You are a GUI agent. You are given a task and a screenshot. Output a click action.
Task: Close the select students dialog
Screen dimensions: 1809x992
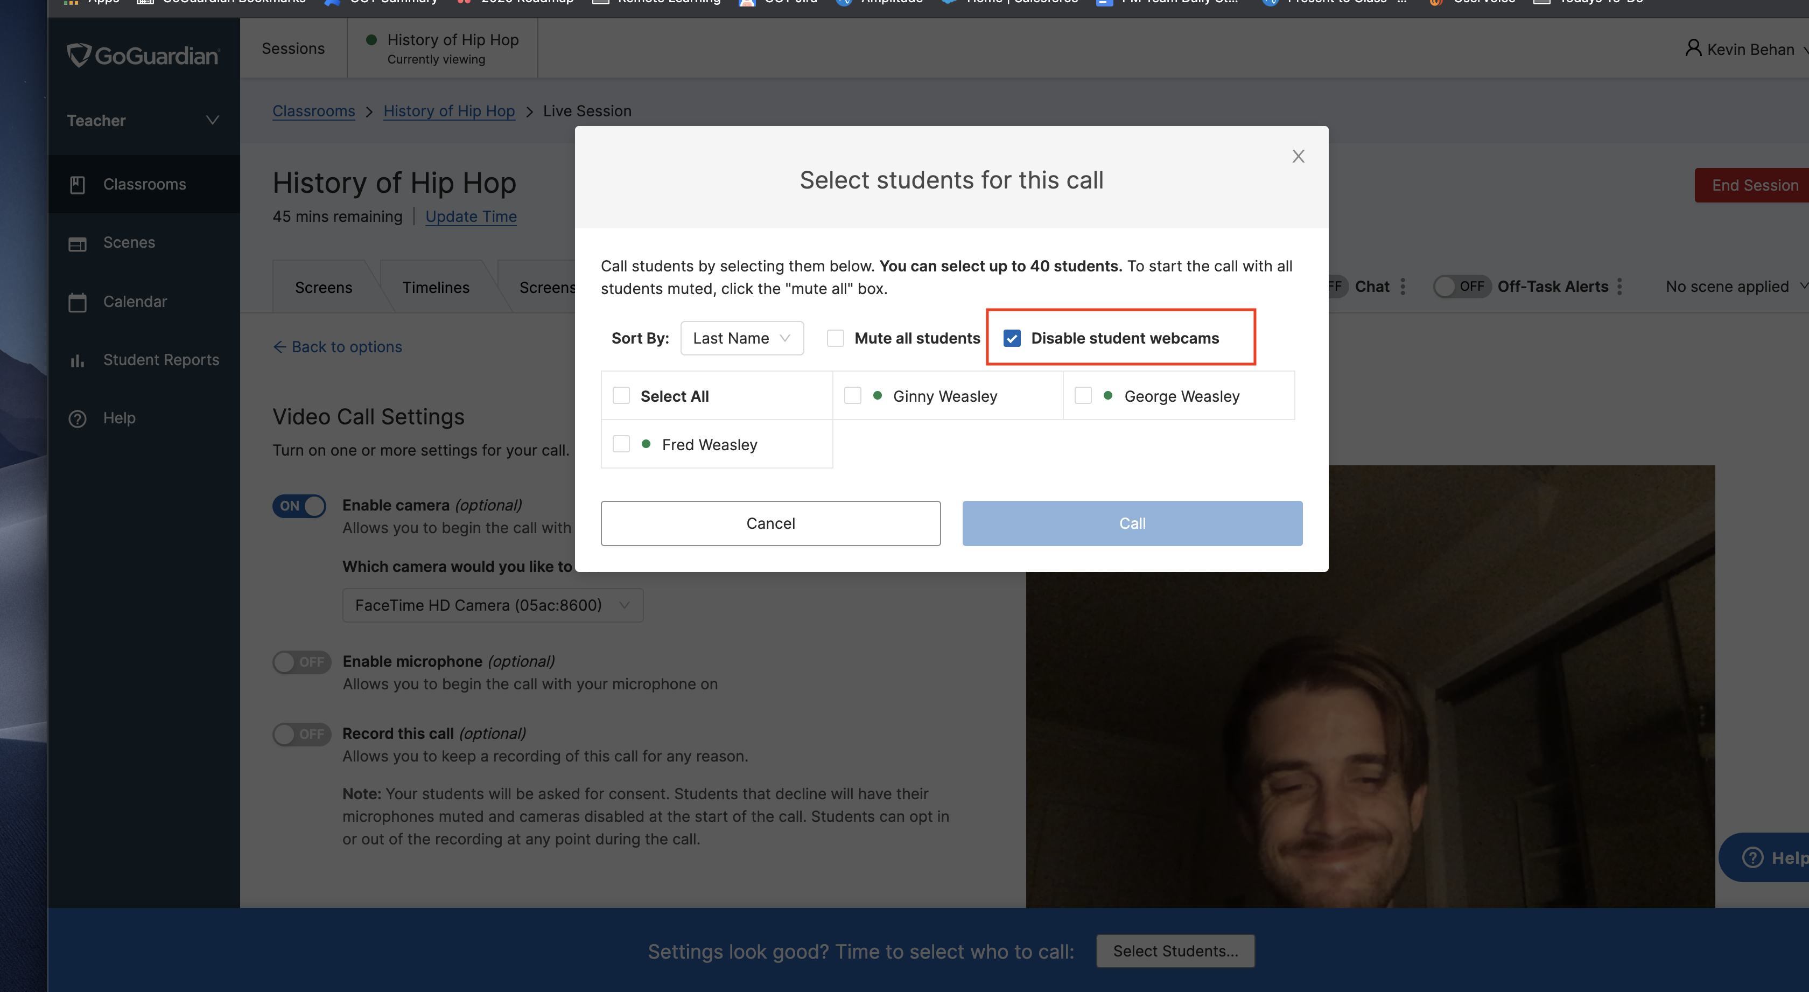1298,157
